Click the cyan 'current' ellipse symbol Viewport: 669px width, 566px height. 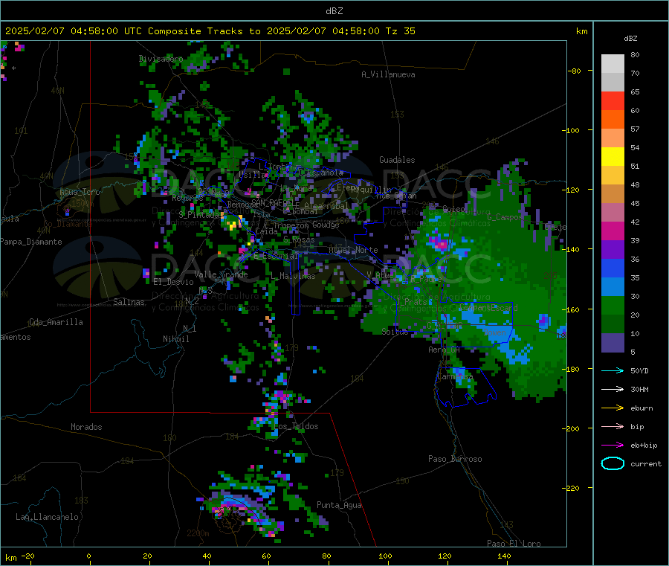tap(613, 463)
